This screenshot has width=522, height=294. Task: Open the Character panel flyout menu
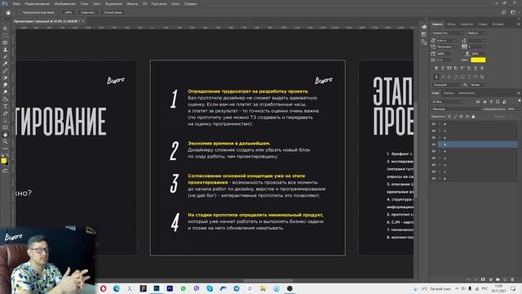pyautogui.click(x=519, y=24)
